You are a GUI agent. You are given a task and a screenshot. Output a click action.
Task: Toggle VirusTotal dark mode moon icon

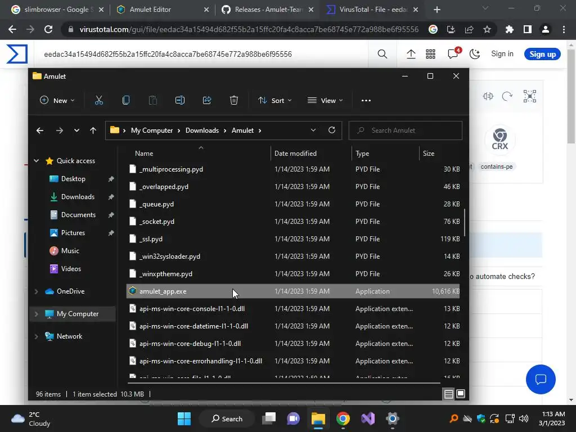coord(475,55)
